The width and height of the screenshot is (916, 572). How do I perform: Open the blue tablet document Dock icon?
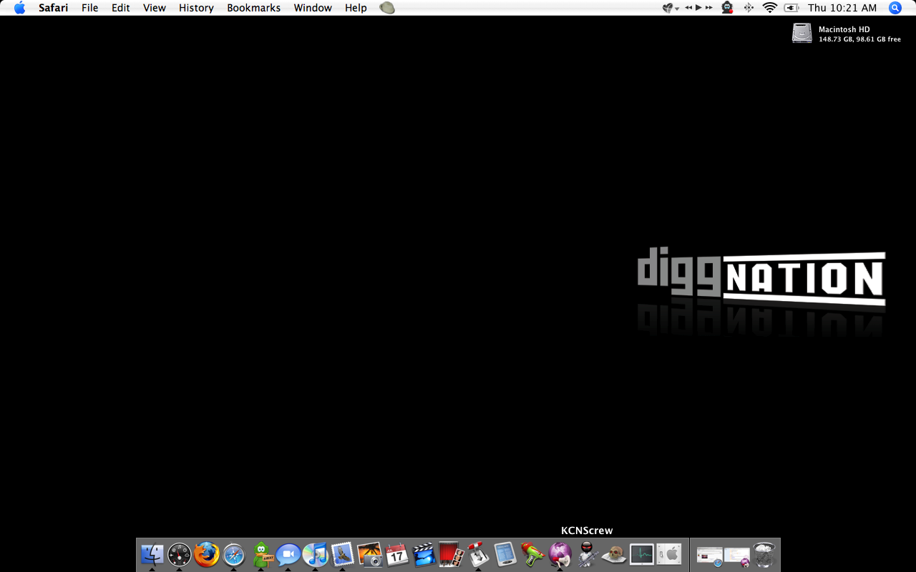coord(505,554)
